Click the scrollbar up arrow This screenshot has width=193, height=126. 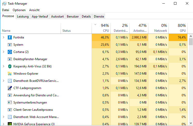point(191,36)
